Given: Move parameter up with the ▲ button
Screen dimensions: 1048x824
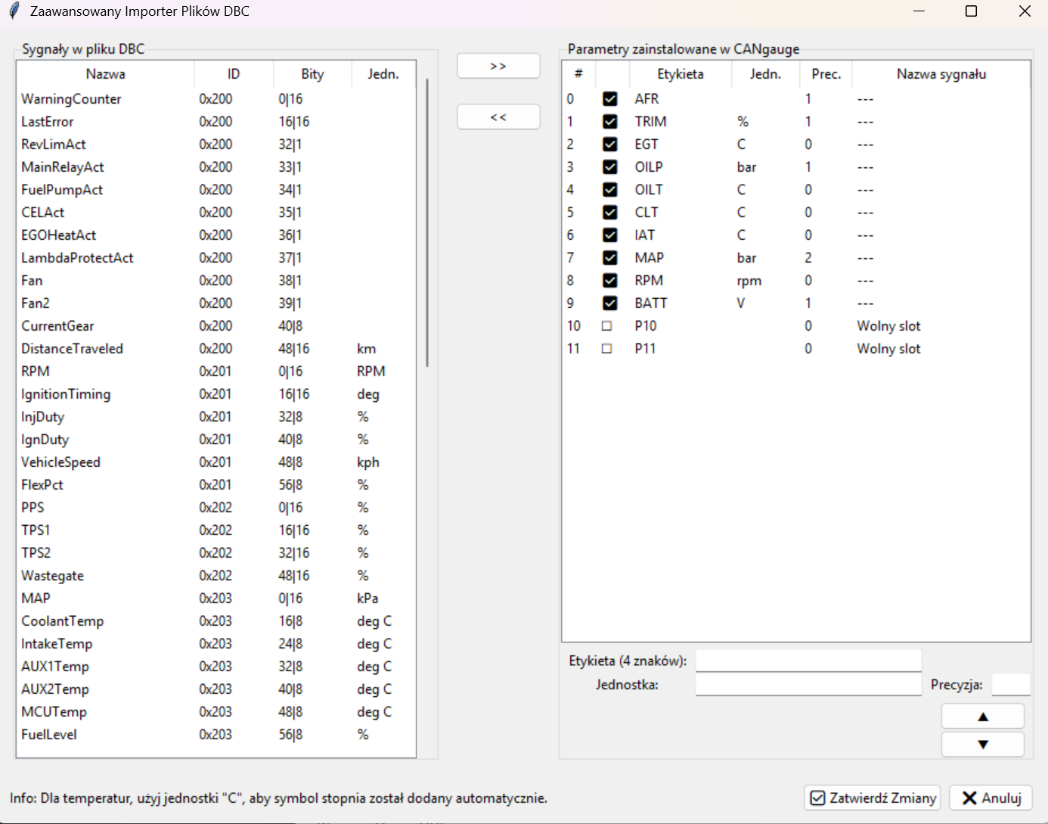Looking at the screenshot, I should coord(983,717).
